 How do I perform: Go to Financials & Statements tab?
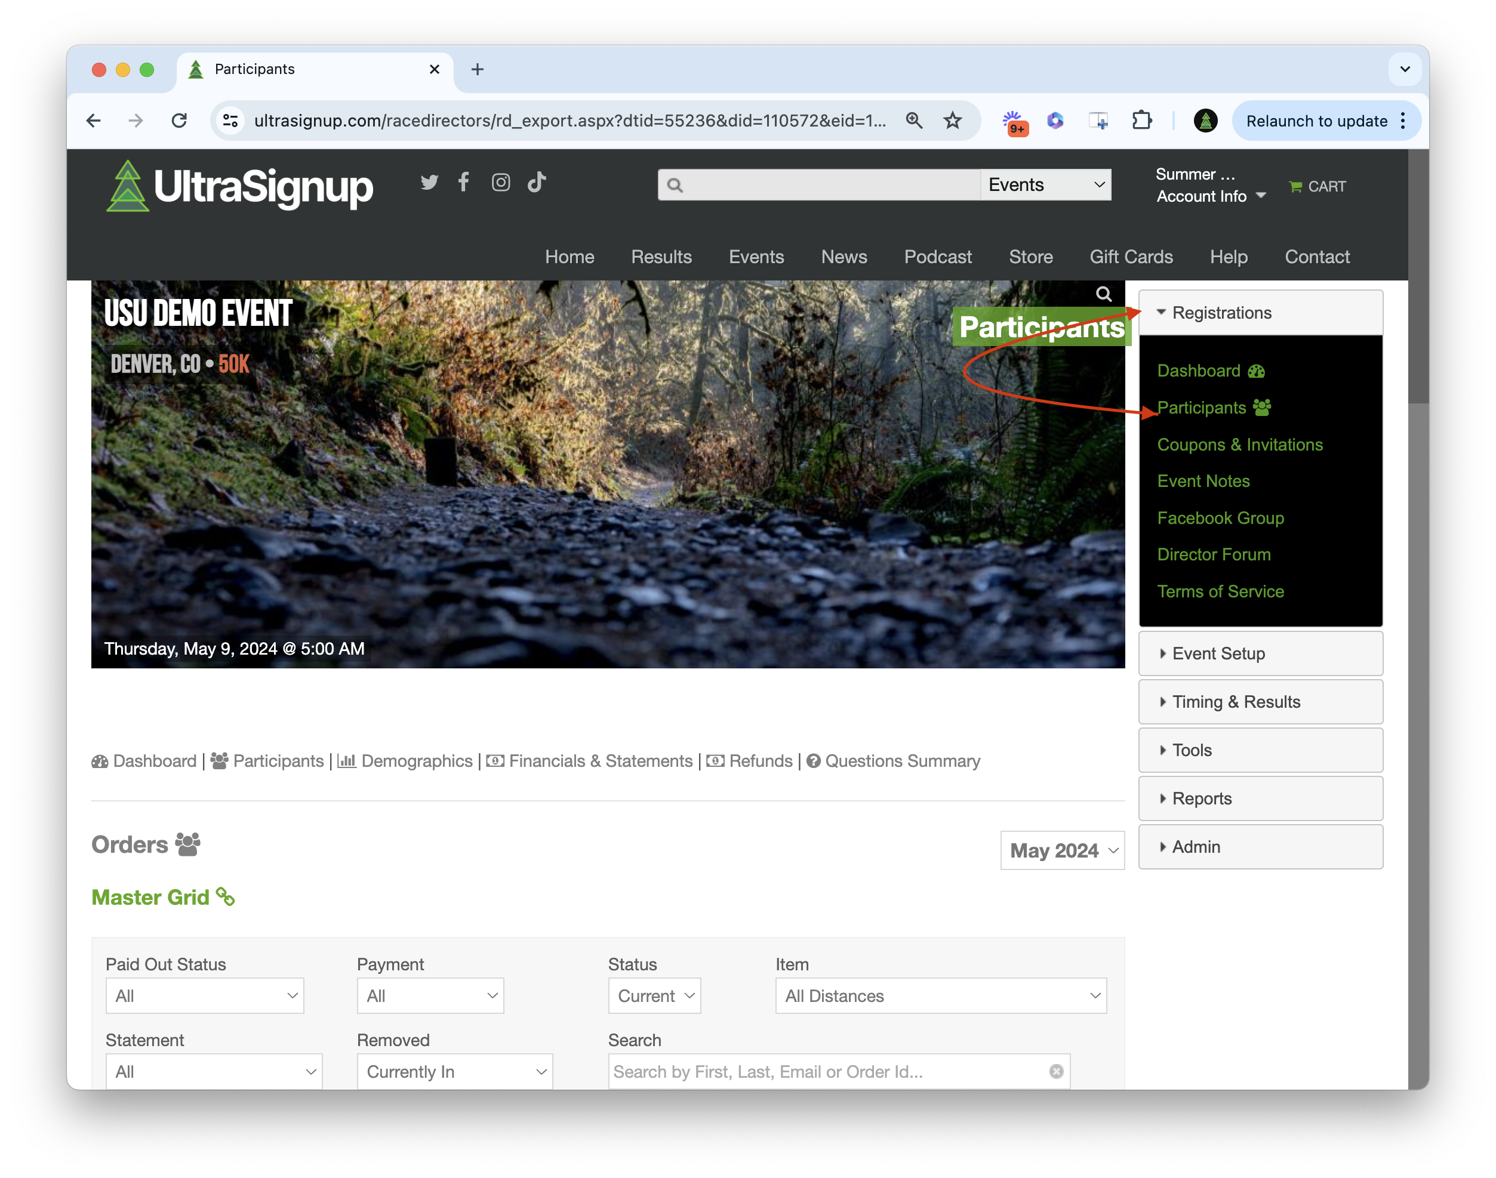[x=599, y=761]
